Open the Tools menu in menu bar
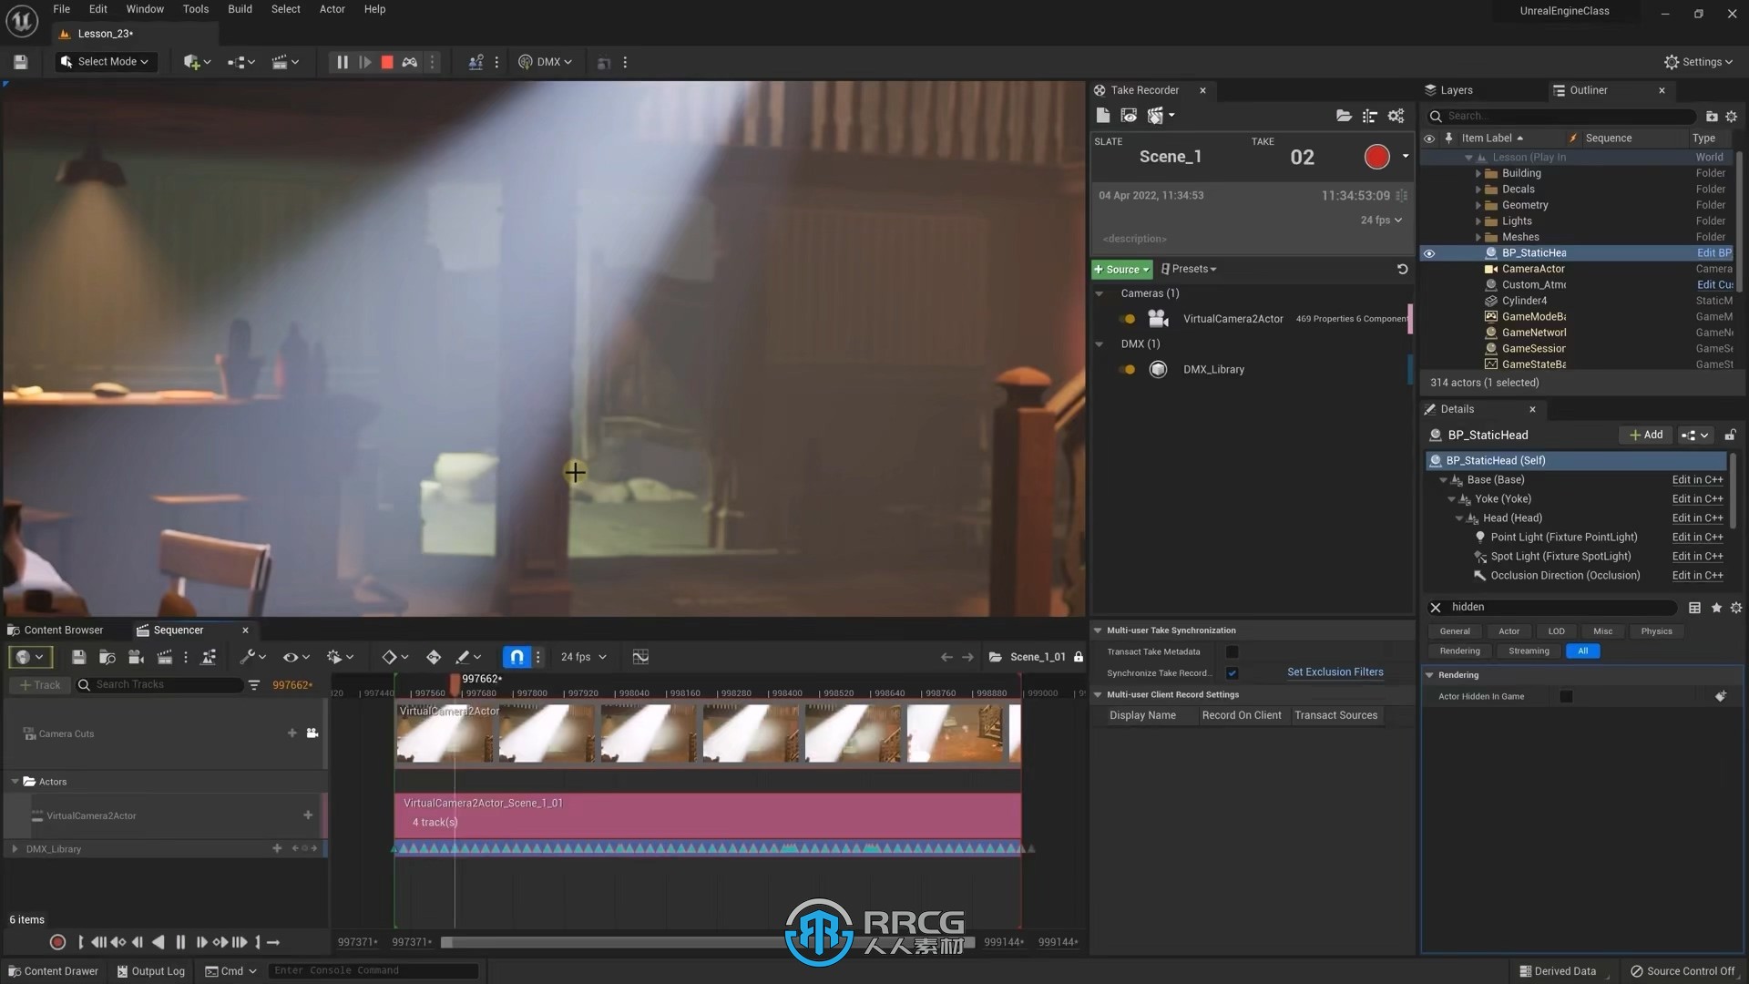 [195, 10]
